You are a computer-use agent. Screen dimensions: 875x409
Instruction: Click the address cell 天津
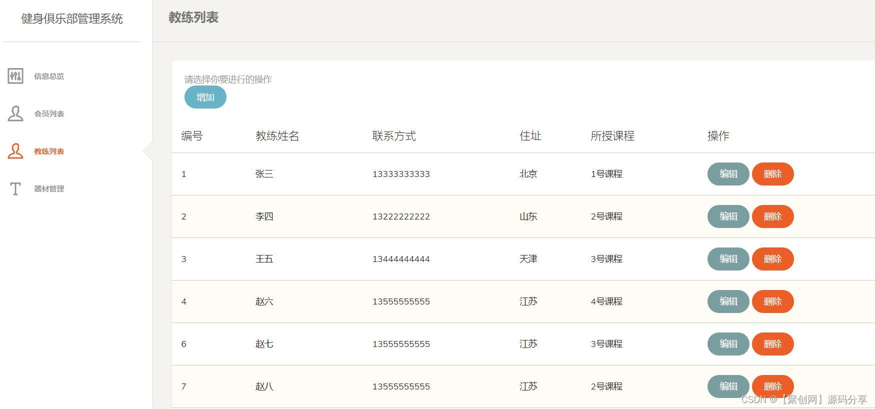528,259
